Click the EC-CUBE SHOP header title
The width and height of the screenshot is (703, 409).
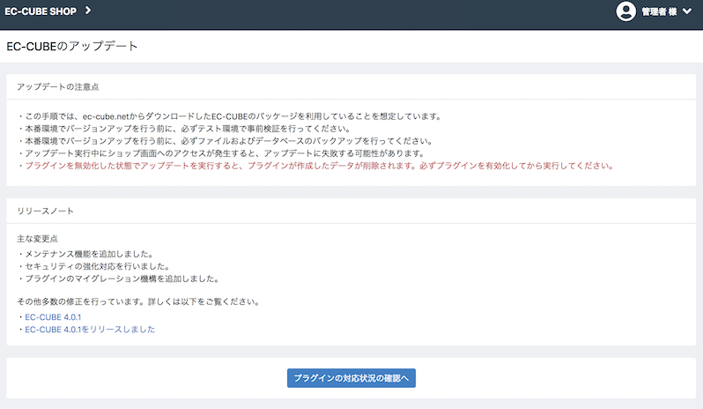point(41,11)
